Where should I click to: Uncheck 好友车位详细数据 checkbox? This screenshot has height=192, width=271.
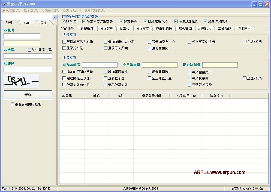84,21
